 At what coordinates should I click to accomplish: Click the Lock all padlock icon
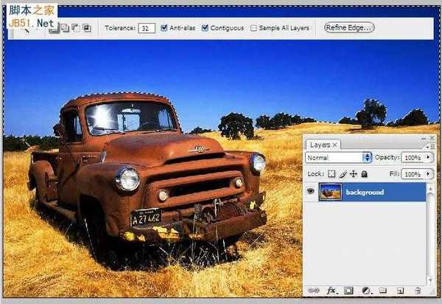364,174
